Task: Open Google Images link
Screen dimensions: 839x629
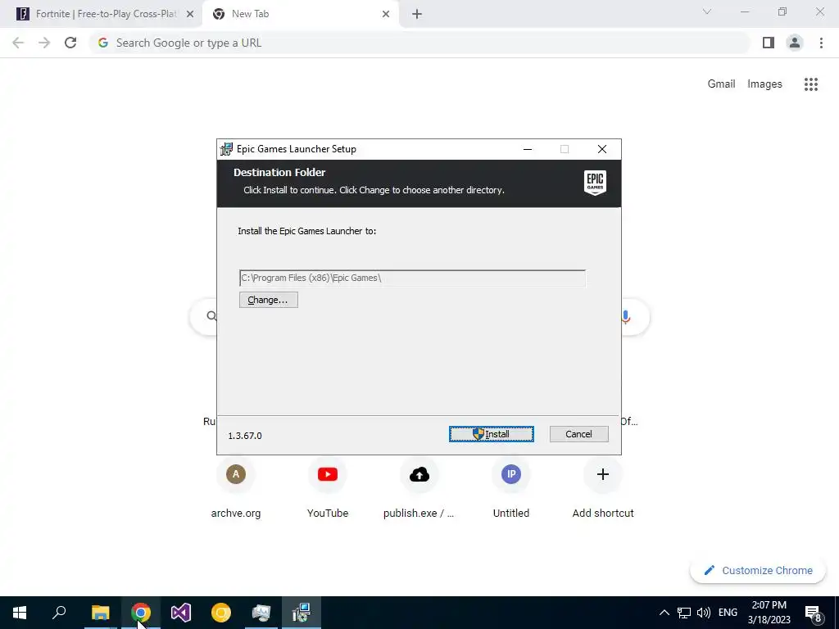Action: pyautogui.click(x=764, y=84)
